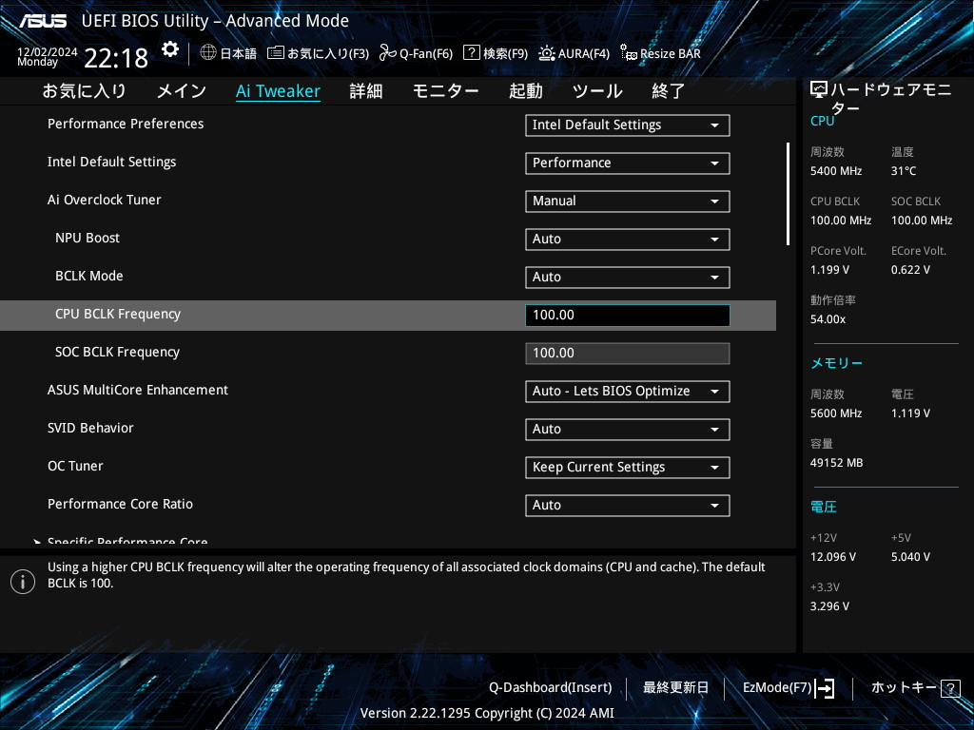Screen dimensions: 974x730
Task: Switch to ツール tab
Action: pos(597,90)
